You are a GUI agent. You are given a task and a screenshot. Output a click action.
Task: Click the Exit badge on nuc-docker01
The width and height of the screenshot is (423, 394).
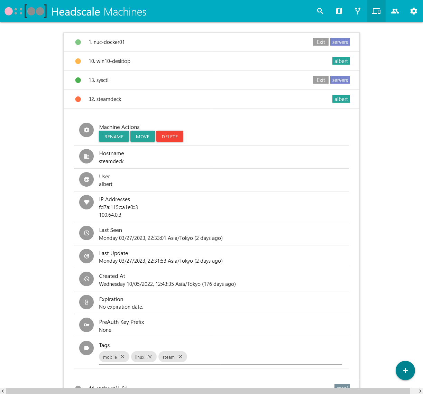[x=321, y=42]
